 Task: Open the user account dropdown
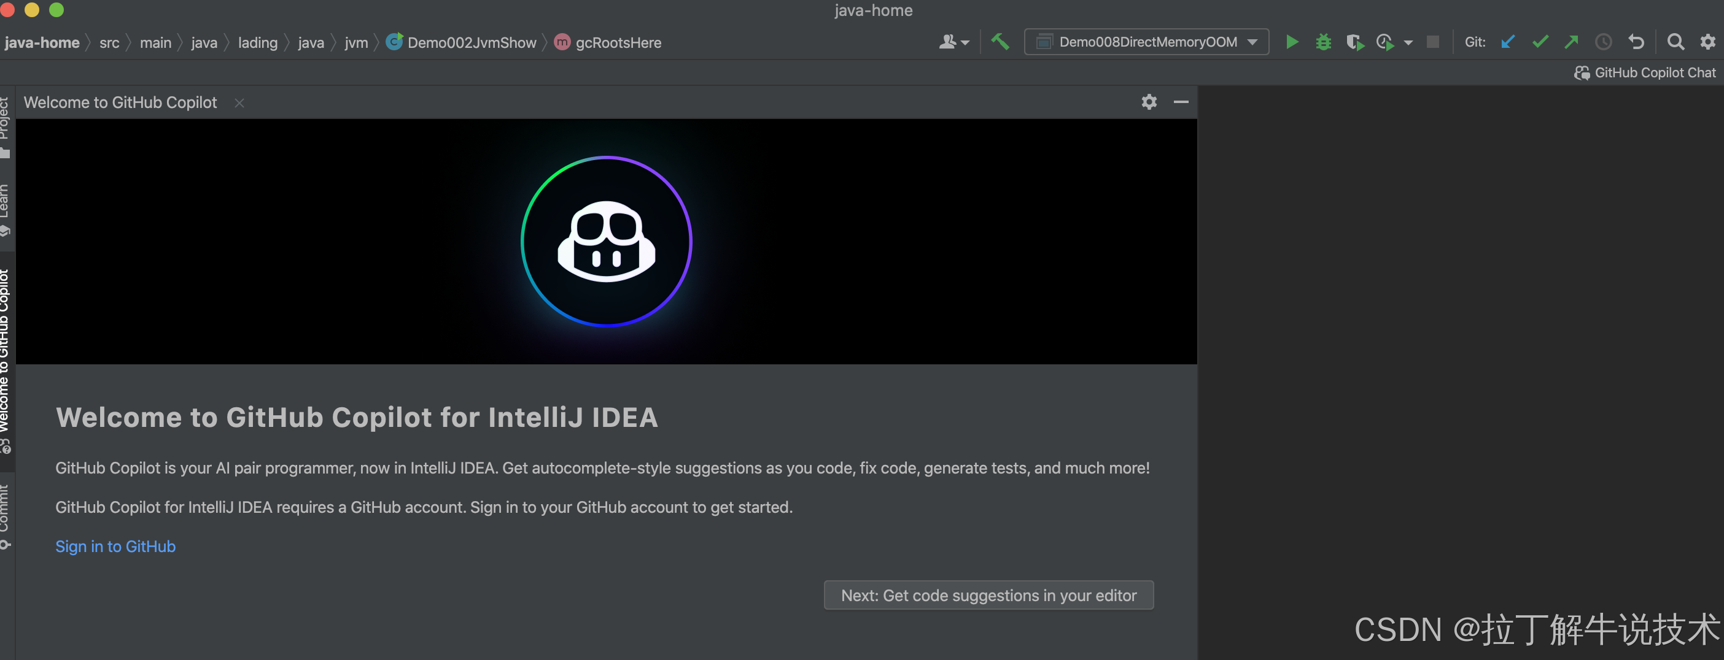pyautogui.click(x=953, y=42)
